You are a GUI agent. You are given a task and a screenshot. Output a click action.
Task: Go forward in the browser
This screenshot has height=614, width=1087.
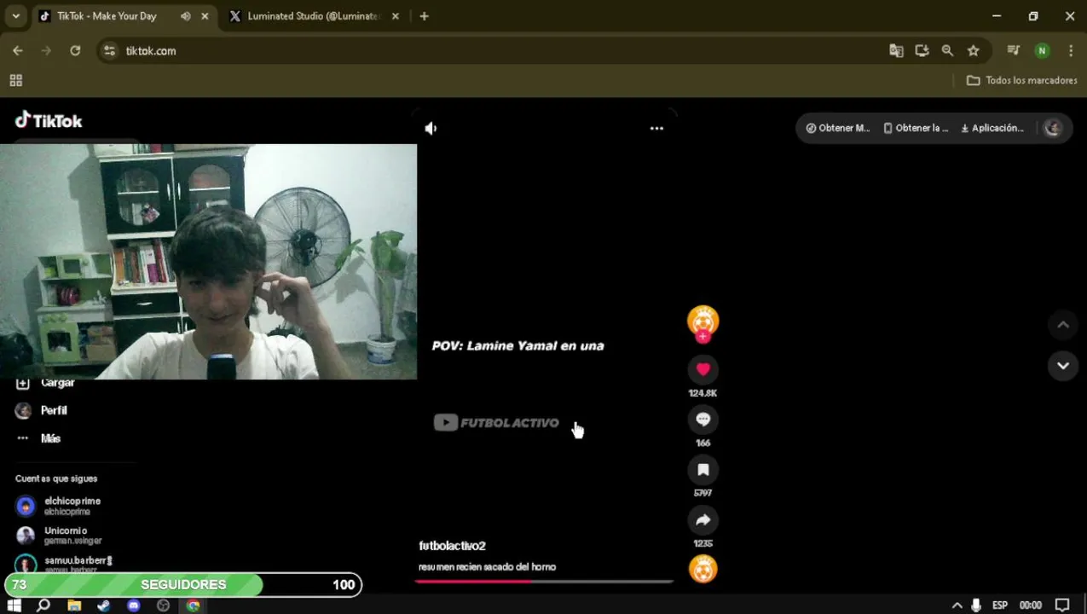pyautogui.click(x=46, y=51)
